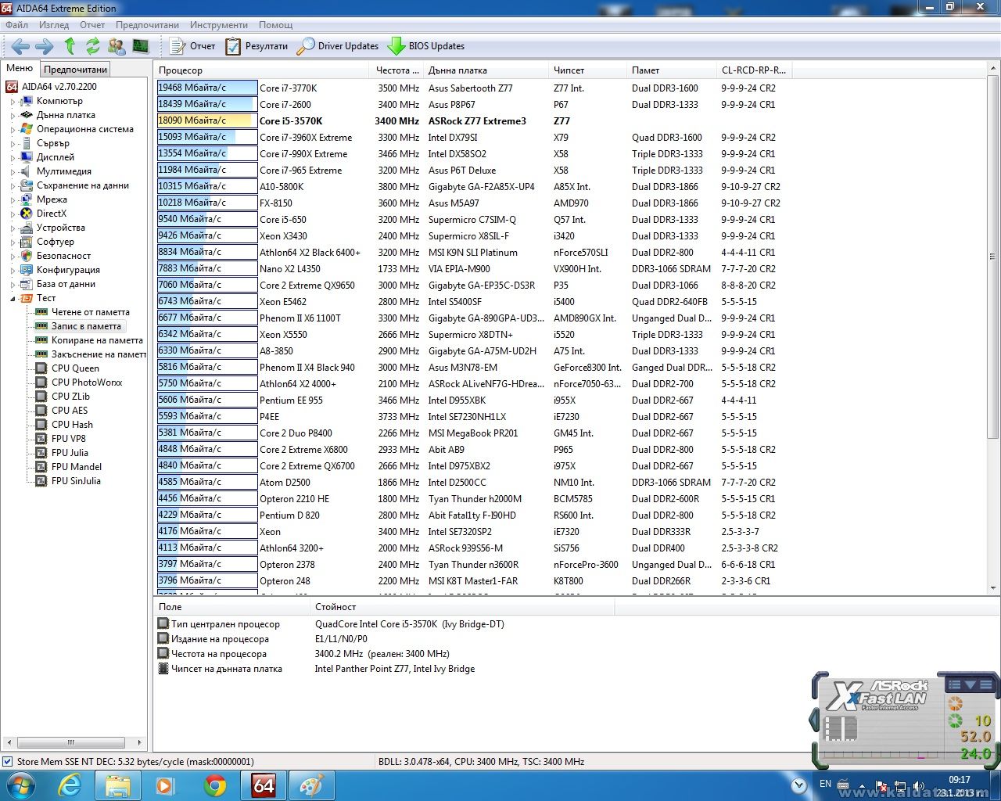
Task: Sort by CL-RCD-RP-R column header
Action: pos(755,70)
